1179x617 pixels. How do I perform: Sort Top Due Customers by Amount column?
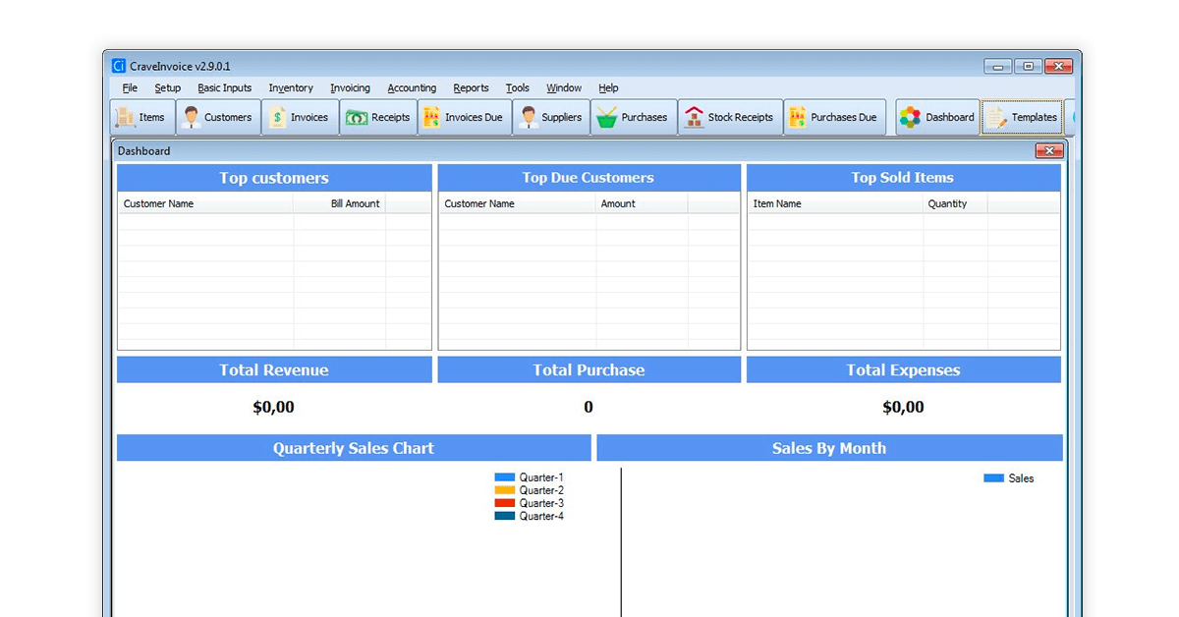tap(643, 203)
